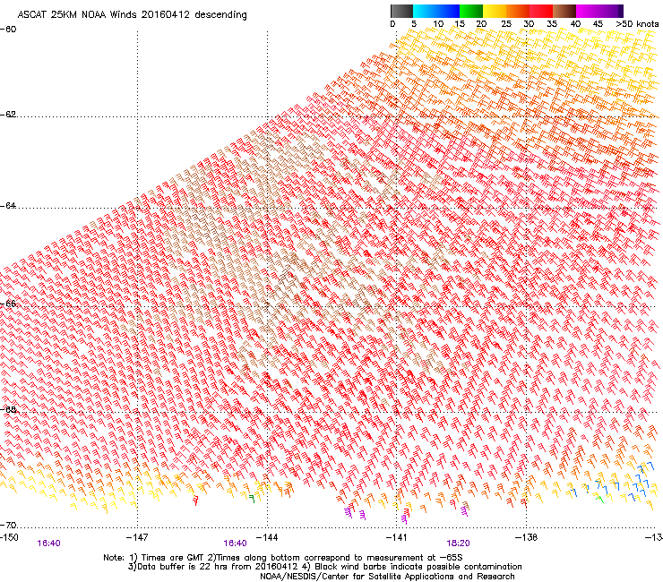
Task: Click the yellow 20-25 knots legend segment
Action: (495, 11)
